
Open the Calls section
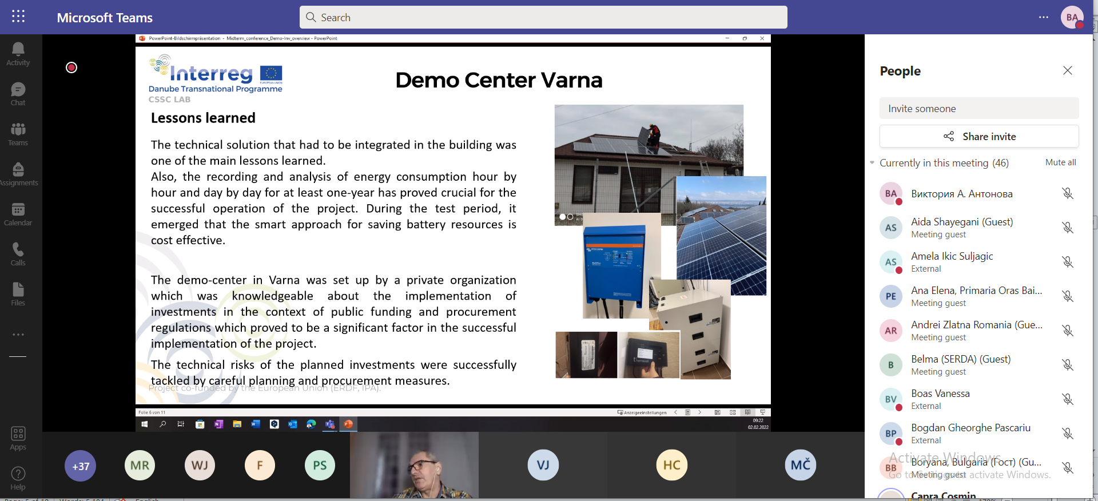18,255
